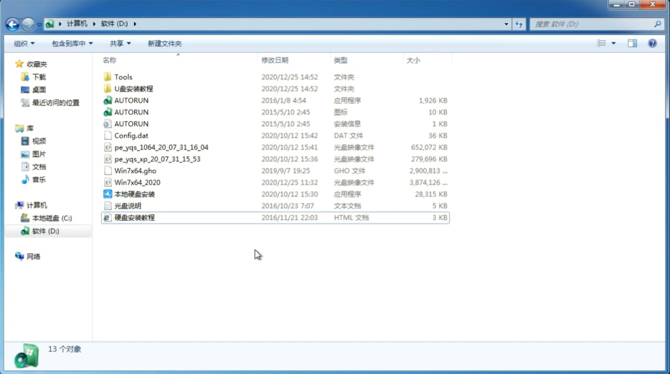Click 新建文件夹 button
The width and height of the screenshot is (670, 374).
click(x=165, y=43)
